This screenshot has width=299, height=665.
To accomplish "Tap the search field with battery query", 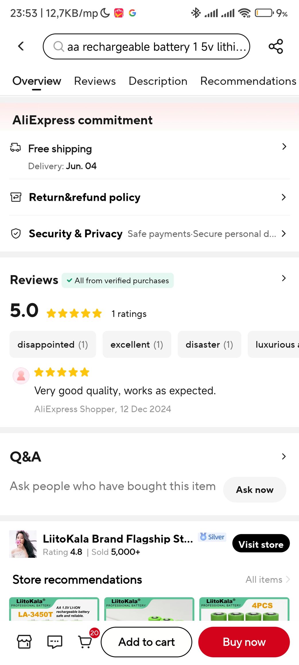I will [x=146, y=46].
